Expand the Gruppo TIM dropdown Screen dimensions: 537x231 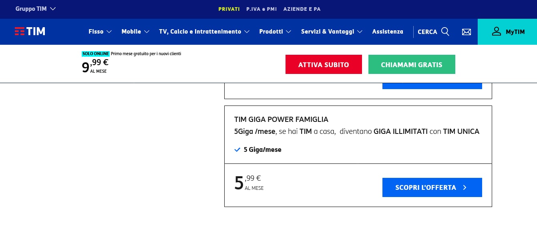[36, 9]
